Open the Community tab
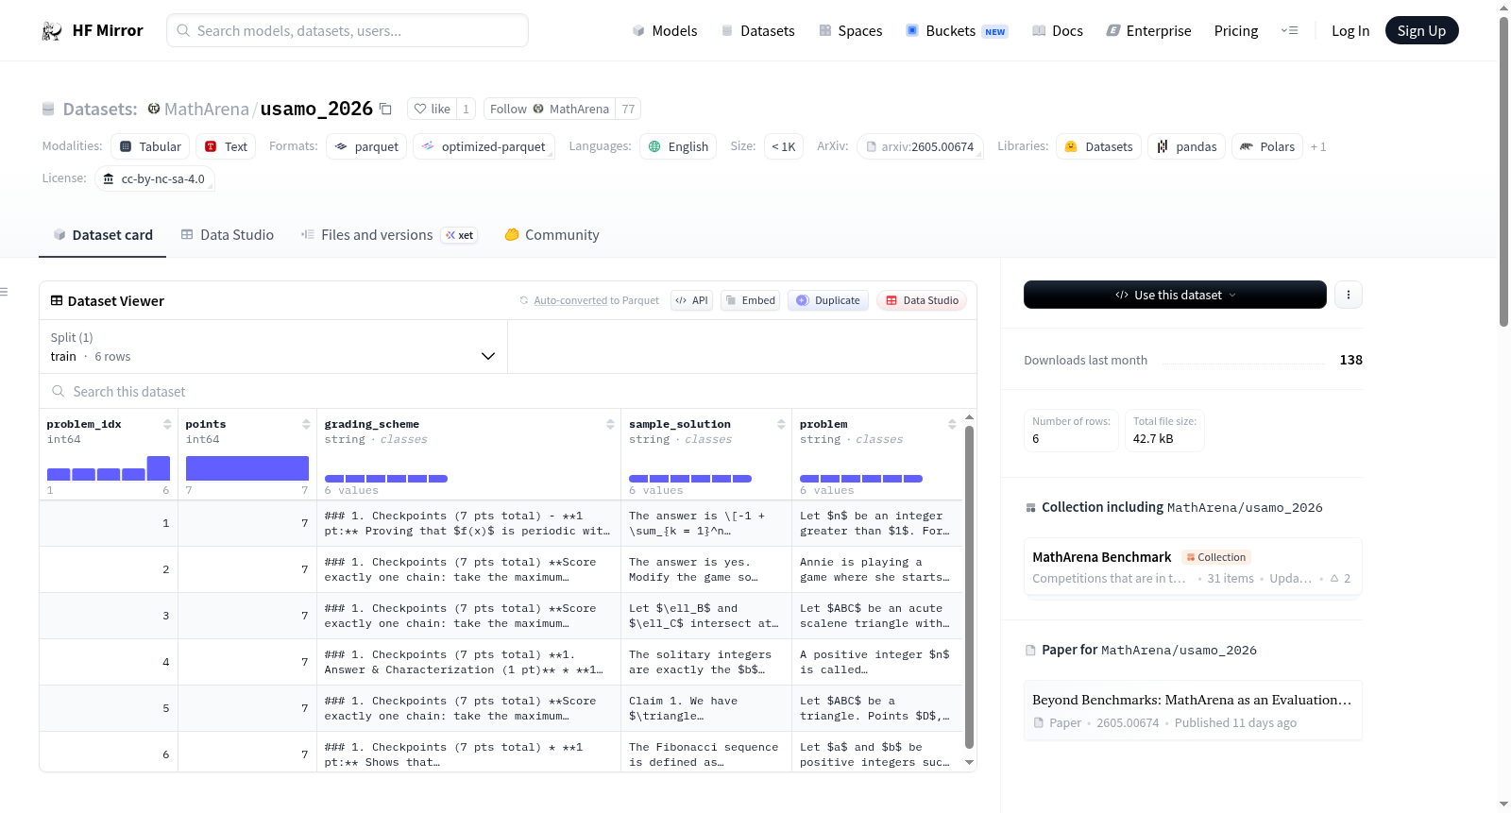 click(552, 235)
